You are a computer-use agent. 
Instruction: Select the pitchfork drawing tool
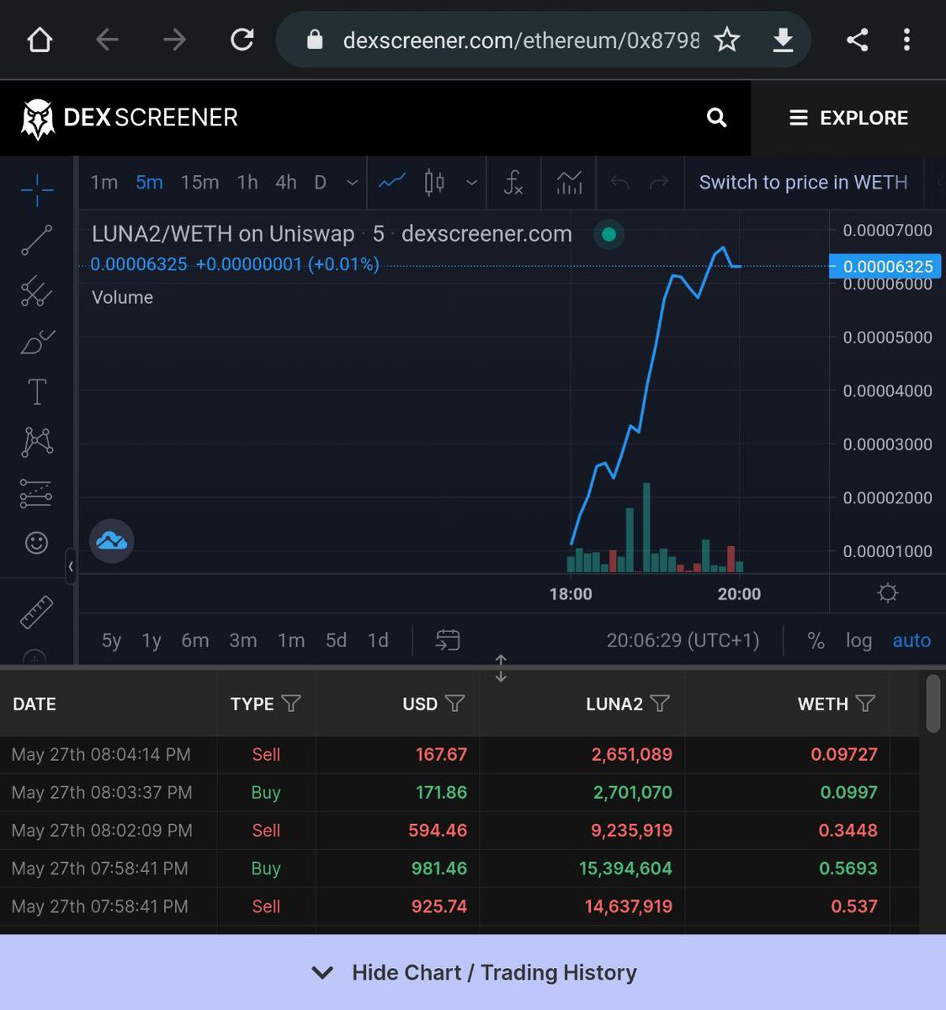(36, 291)
